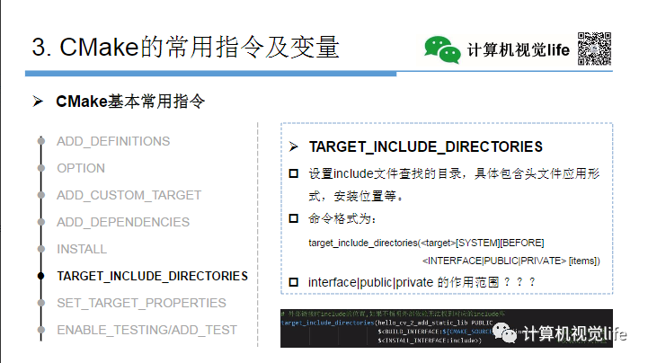Viewport: 648px width, 363px height.
Task: Click the square bullet before "设置include文件查找的目录"
Action: [293, 173]
